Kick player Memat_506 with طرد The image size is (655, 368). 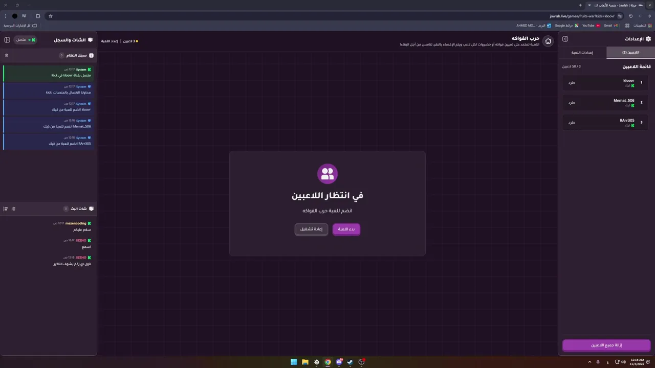[x=572, y=102]
